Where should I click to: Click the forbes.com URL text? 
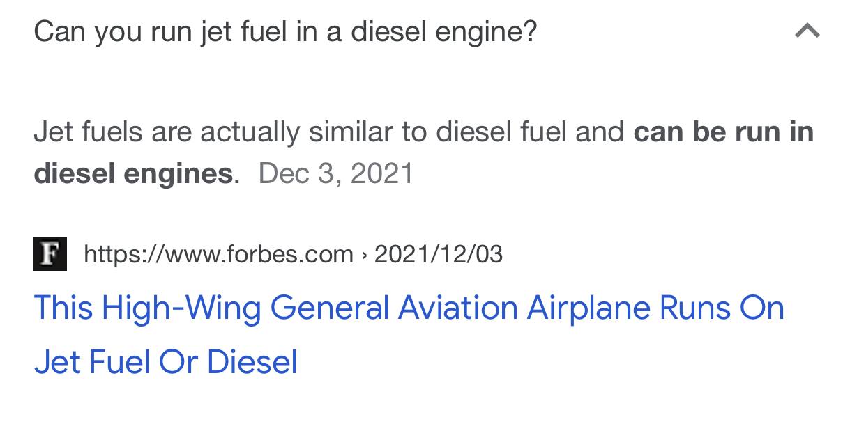click(x=219, y=254)
